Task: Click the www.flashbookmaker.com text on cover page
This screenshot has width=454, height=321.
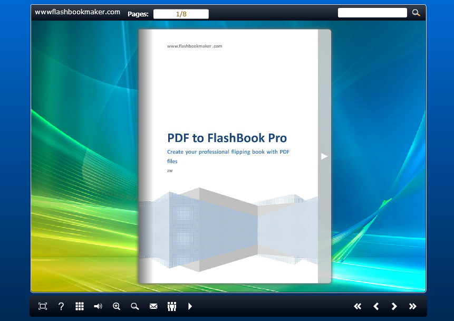Action: [x=195, y=46]
